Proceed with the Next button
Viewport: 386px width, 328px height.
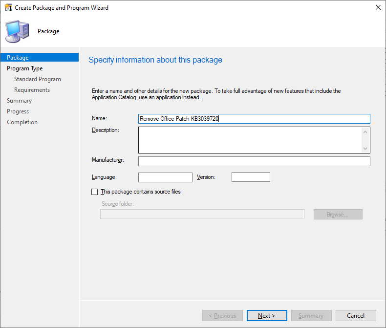(x=267, y=316)
